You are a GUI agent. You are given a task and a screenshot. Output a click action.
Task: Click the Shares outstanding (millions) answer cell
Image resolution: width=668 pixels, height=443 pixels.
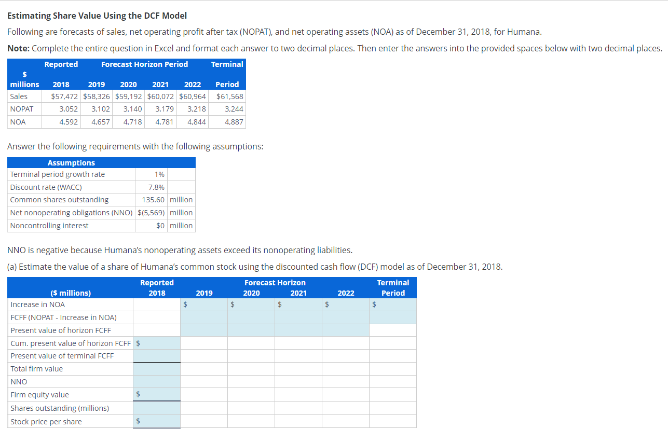(157, 408)
